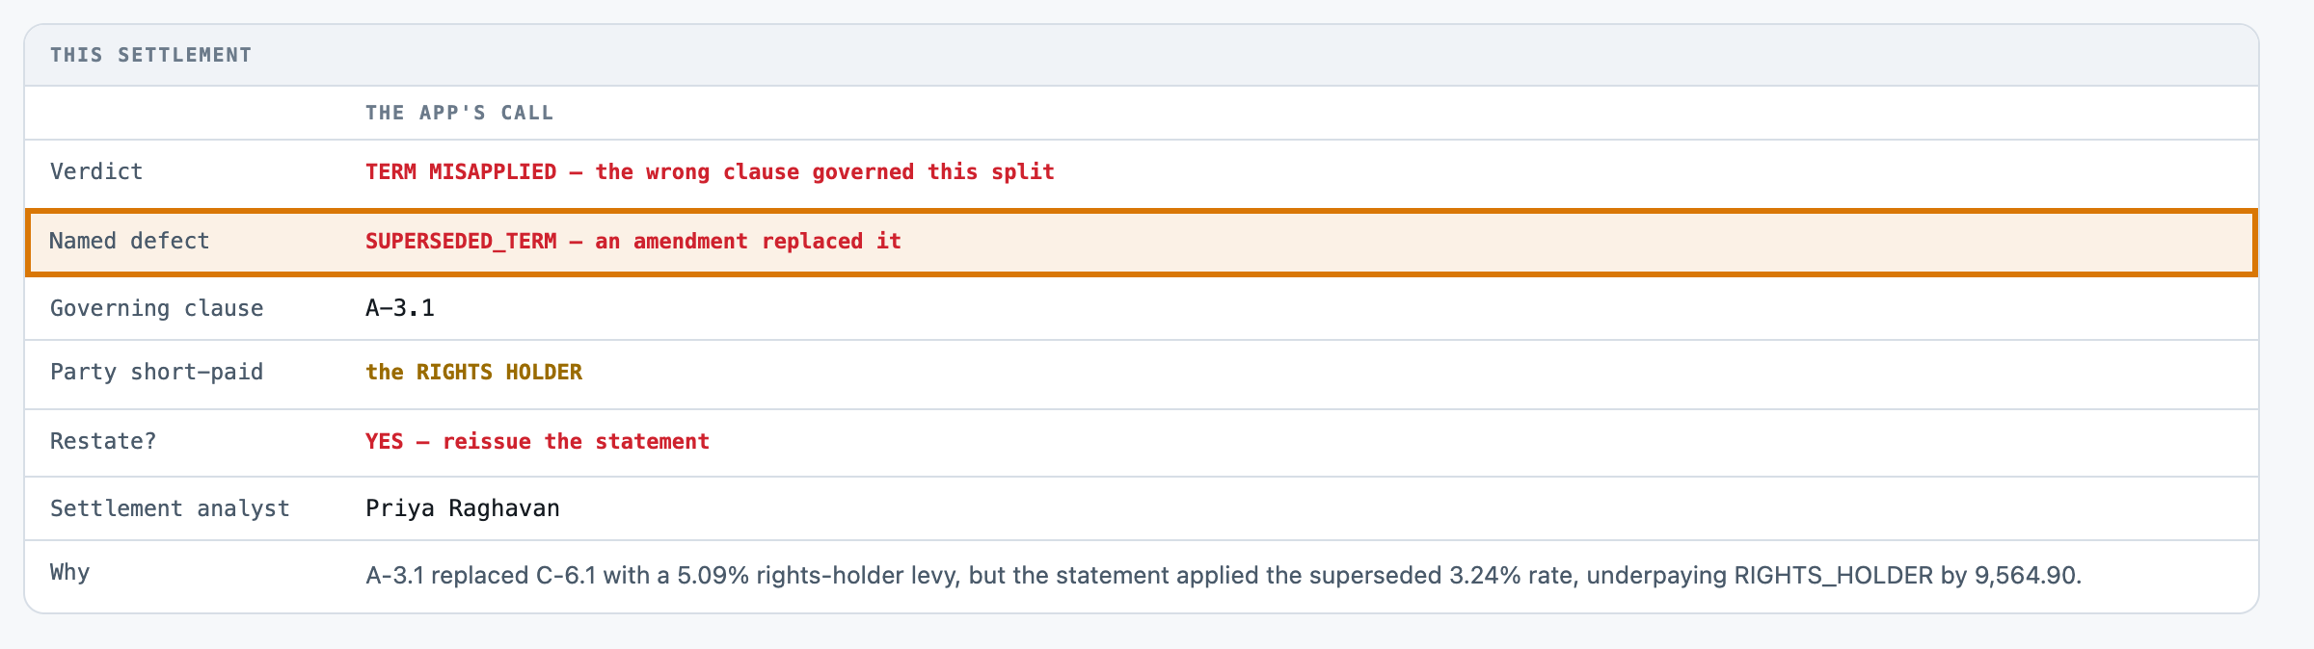Select analyst name Priya Raghavan
The width and height of the screenshot is (2314, 649).
463,508
